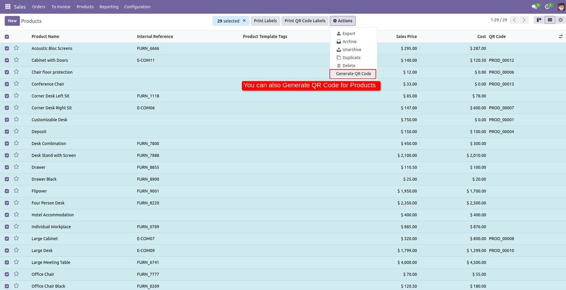This screenshot has width=566, height=290.
Task: Click Print QR Code Labels button
Action: click(x=305, y=21)
